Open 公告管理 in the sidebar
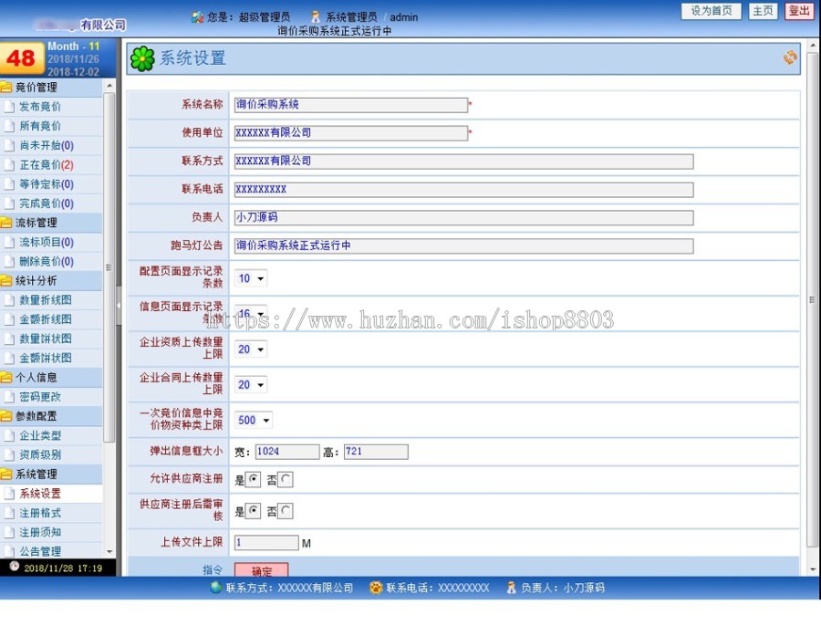This screenshot has width=821, height=636. pyautogui.click(x=40, y=551)
